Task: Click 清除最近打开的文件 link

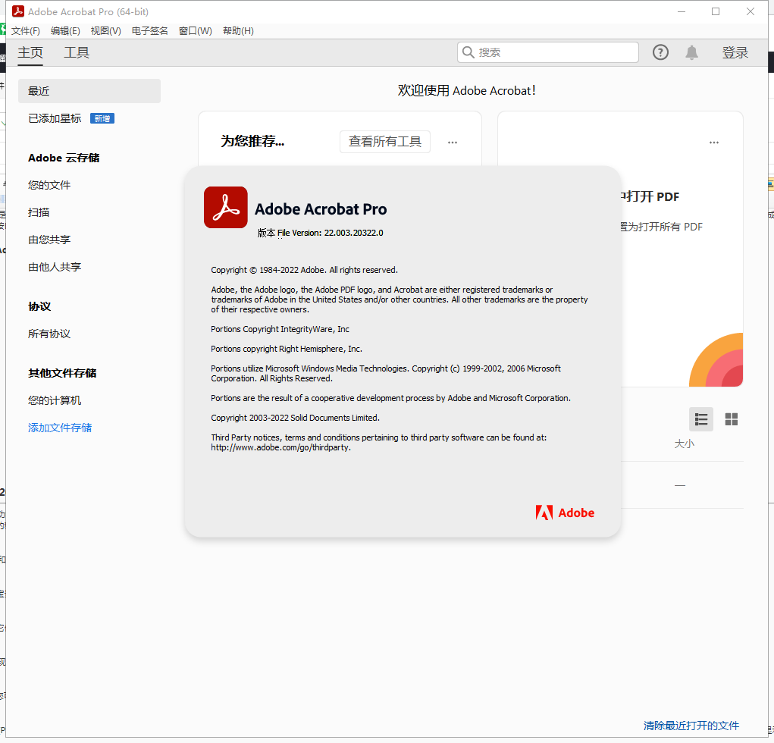Action: point(691,726)
